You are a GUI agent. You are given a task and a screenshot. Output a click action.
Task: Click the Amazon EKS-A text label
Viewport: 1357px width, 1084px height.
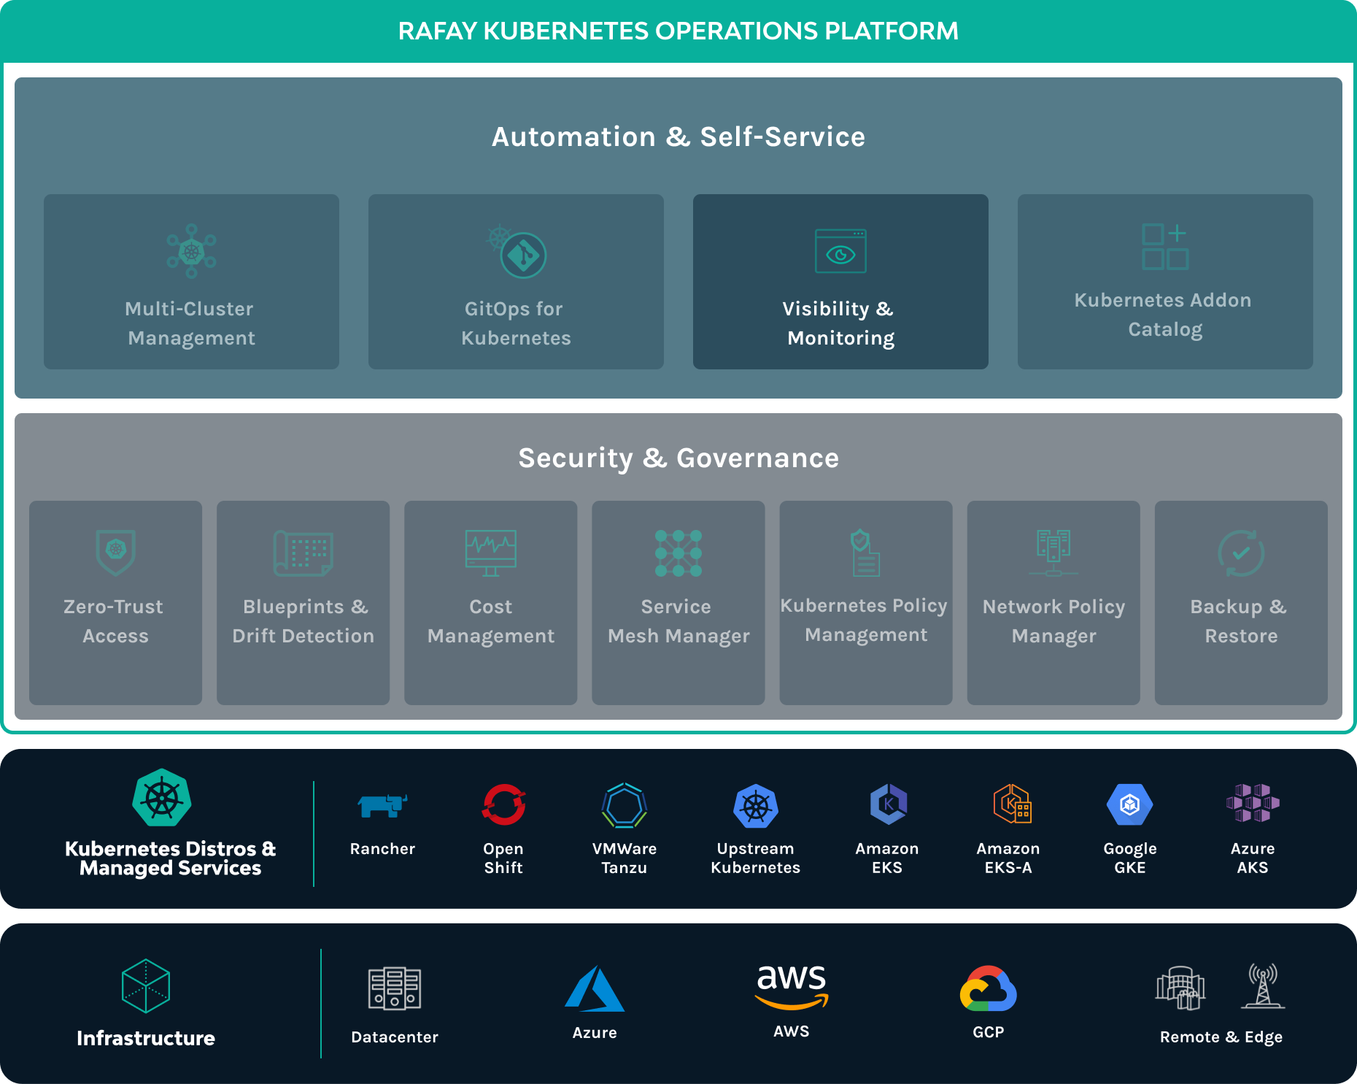pyautogui.click(x=1008, y=858)
